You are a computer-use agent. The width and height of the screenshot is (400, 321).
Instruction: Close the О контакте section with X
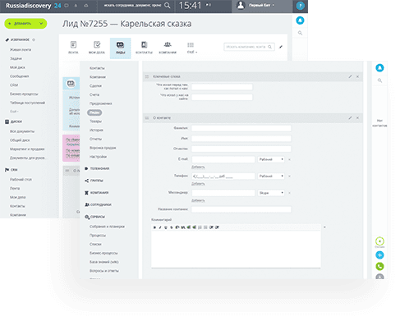tap(357, 118)
